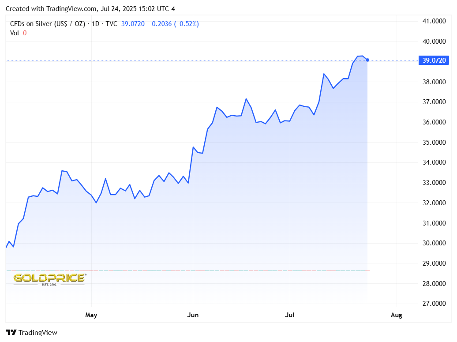Click the −0.2036 (−0.52%) change value
The image size is (457, 342).
tap(173, 24)
